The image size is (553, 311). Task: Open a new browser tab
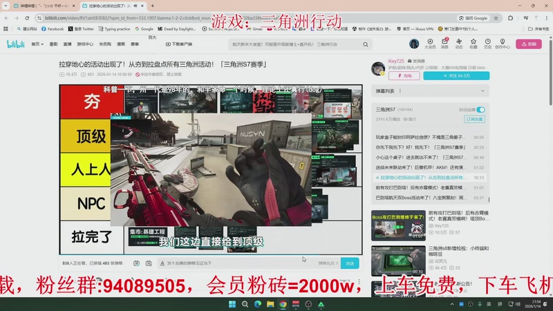[x=152, y=6]
